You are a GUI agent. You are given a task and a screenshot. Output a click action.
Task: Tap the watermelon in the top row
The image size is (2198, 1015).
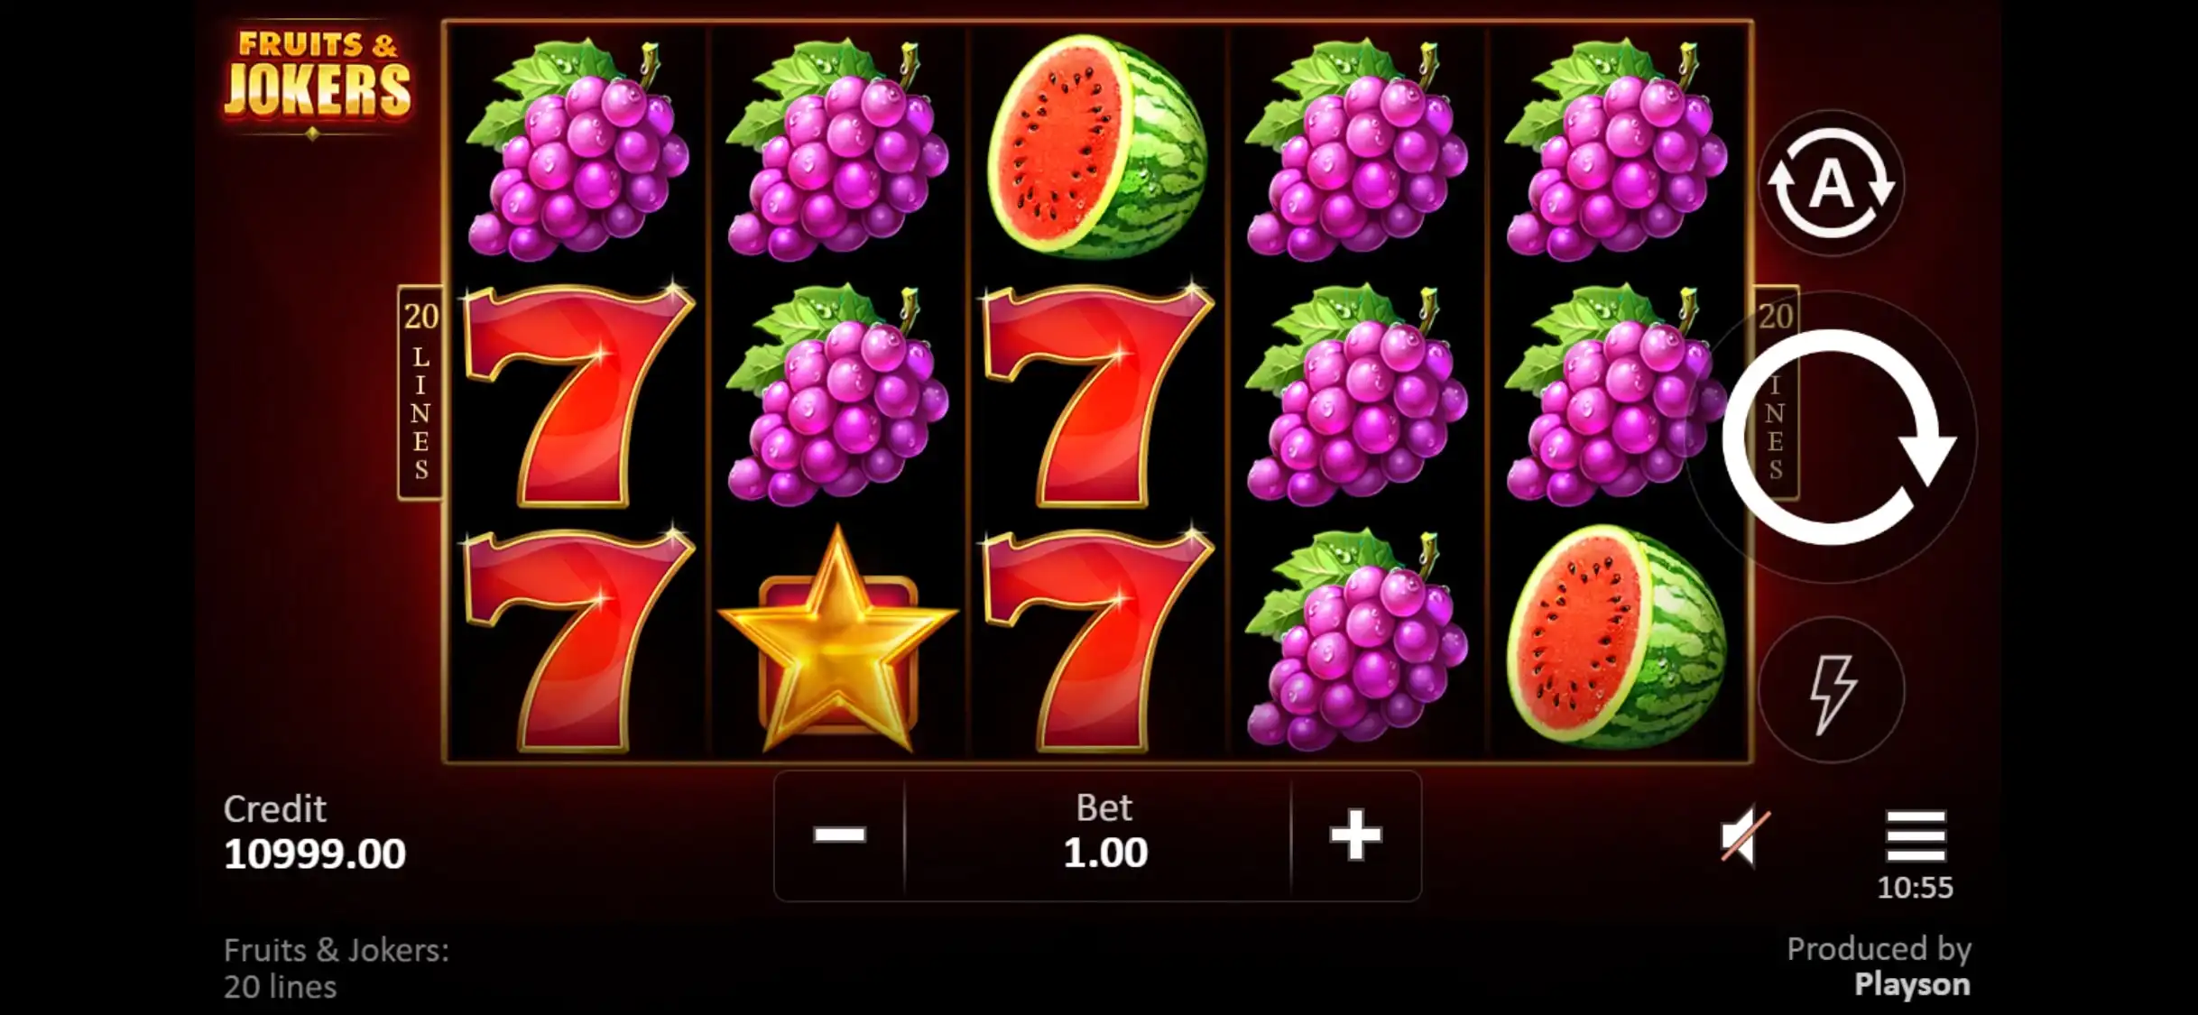tap(1097, 146)
